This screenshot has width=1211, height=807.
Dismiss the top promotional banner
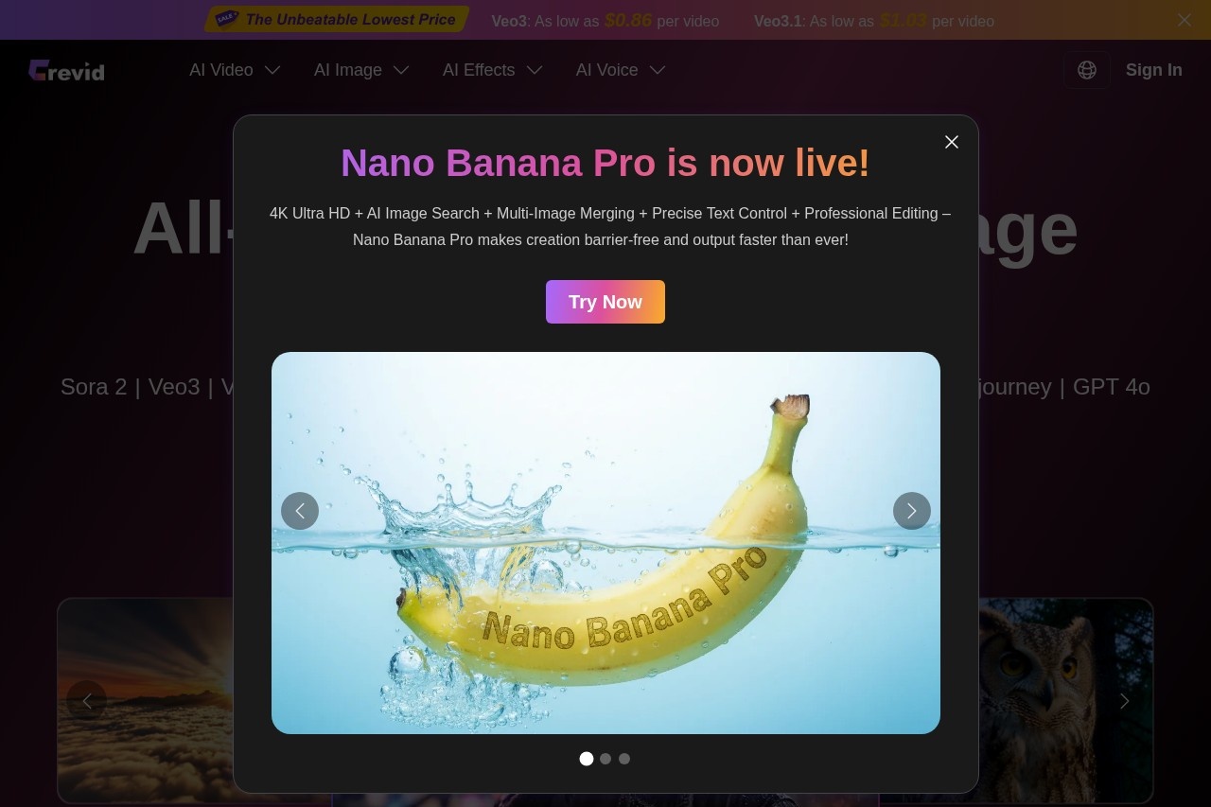coord(1184,20)
